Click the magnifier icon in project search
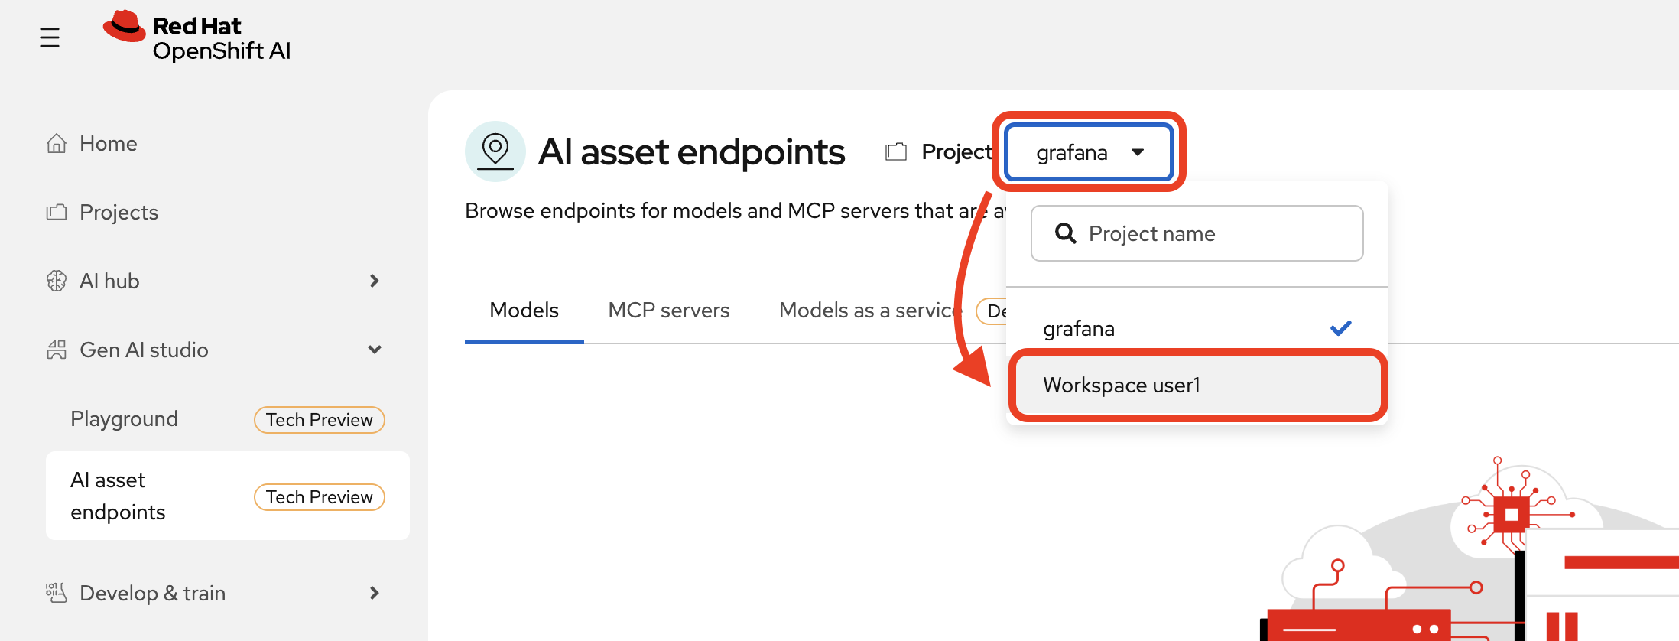The width and height of the screenshot is (1679, 641). pyautogui.click(x=1066, y=233)
